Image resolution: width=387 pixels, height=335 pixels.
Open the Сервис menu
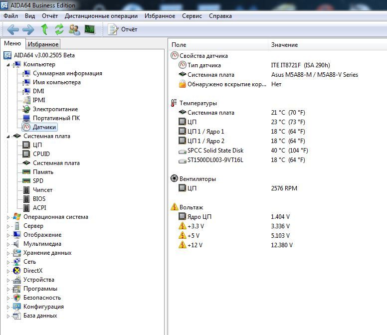click(x=192, y=16)
